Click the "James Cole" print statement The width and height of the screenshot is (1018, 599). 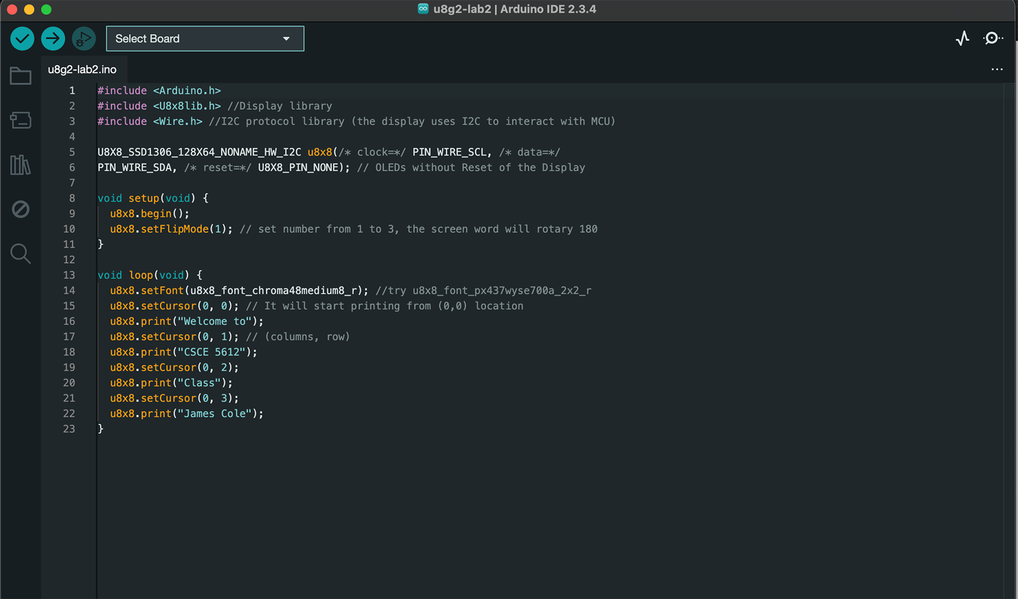(187, 414)
